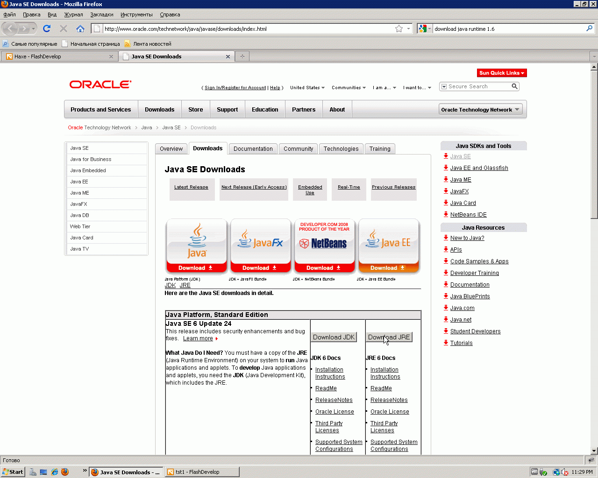Click the stop loading X button
Screen dimensions: 598x478
coord(64,28)
